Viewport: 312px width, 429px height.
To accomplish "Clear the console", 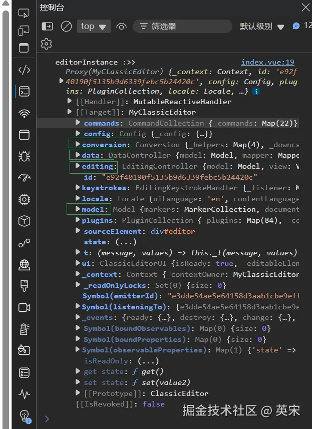I will pyautogui.click(x=66, y=27).
